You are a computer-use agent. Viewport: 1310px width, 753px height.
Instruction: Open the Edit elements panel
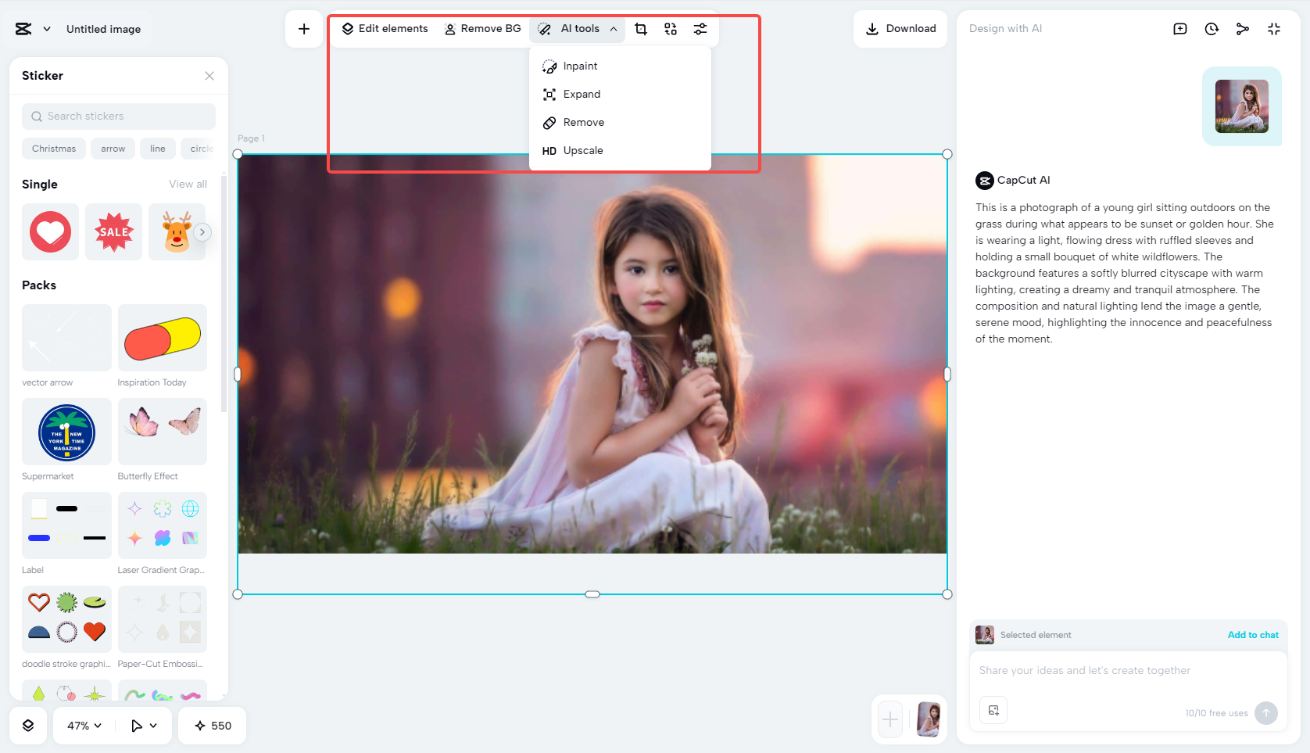(x=384, y=28)
